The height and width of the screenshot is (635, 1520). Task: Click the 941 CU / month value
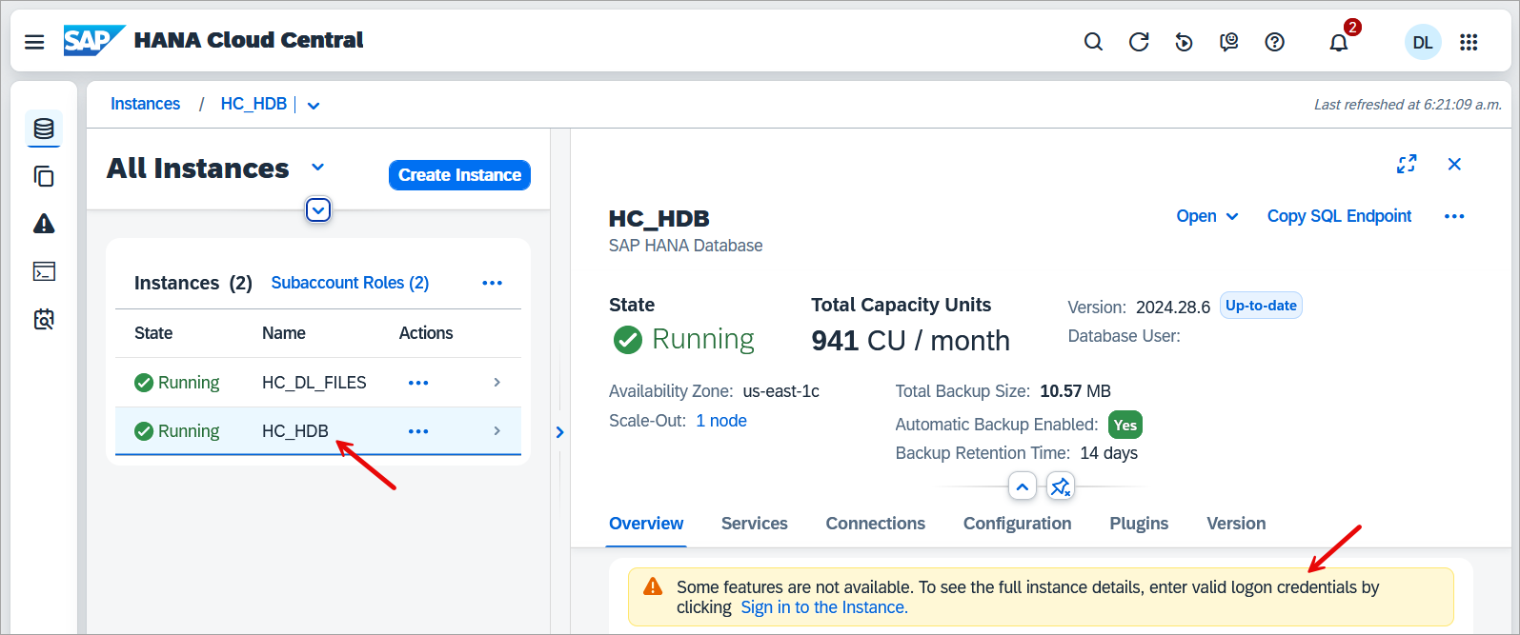pos(910,341)
